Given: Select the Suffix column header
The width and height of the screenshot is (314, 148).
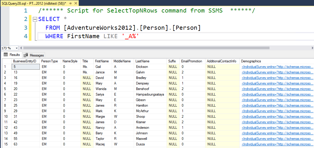Looking at the screenshot, I should pos(173,61).
